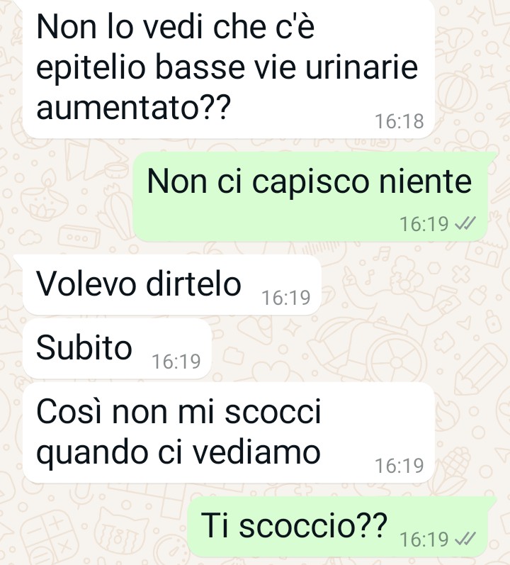This screenshot has height=565, width=510.
Task: Tap the double checkmark on 'Non ci capisco niente'
Action: (x=465, y=223)
